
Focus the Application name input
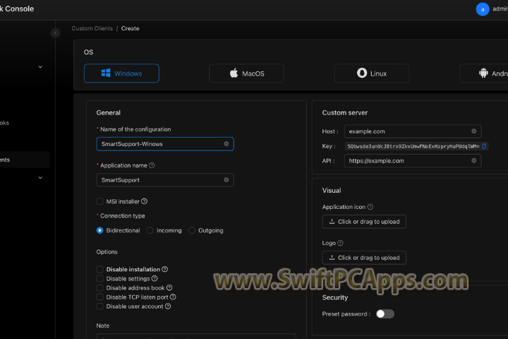click(165, 179)
